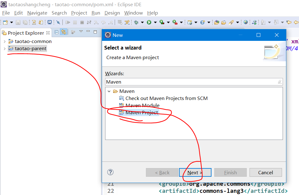Click the Terminate stop icon
Viewport: 299px width, 195px height.
tap(82, 22)
